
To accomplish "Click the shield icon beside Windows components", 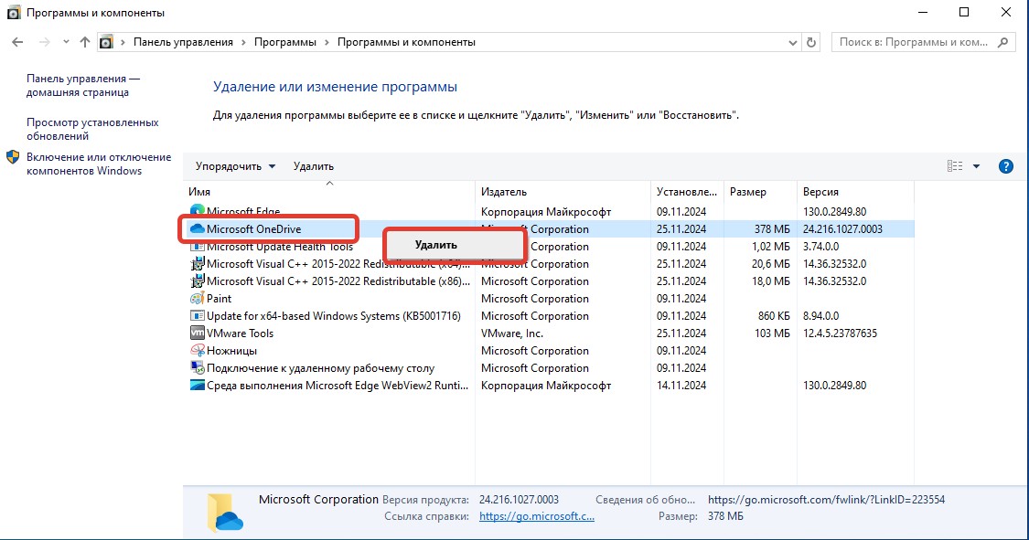I will tap(13, 157).
